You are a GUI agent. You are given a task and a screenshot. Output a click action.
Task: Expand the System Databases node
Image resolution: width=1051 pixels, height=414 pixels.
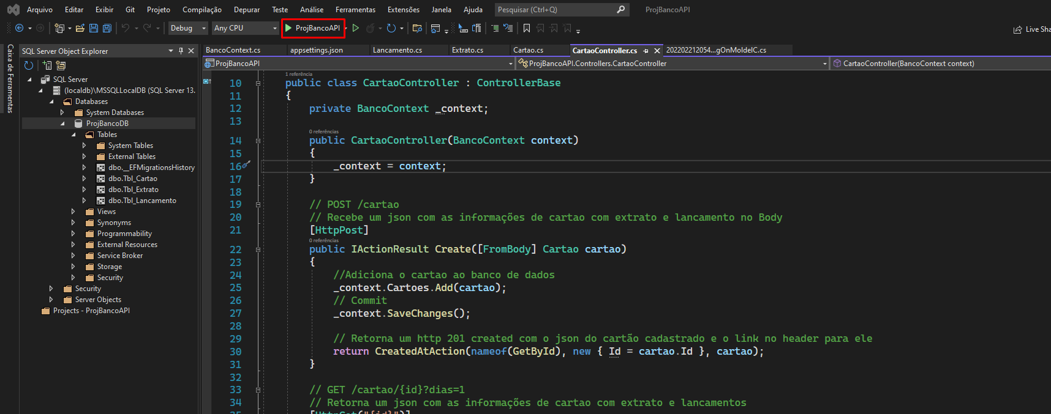coord(62,113)
